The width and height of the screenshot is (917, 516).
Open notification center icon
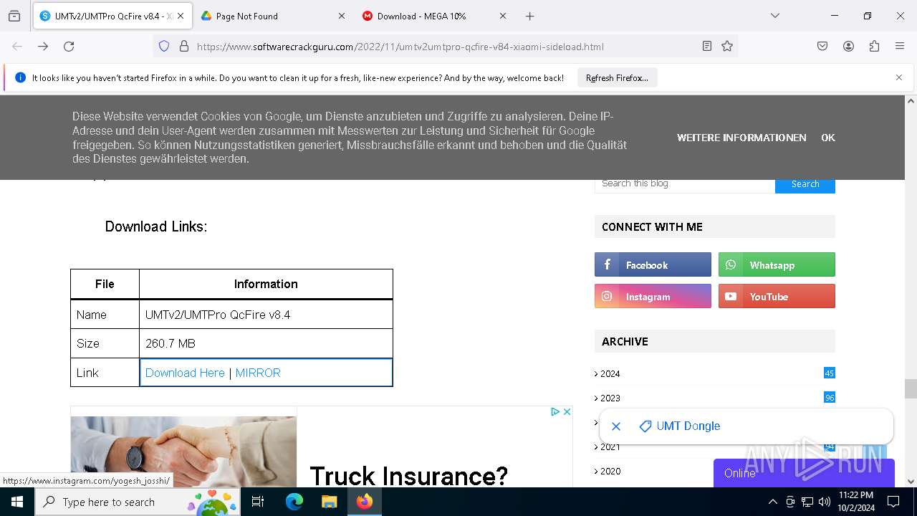tap(893, 502)
